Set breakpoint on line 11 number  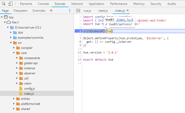click(79, 52)
